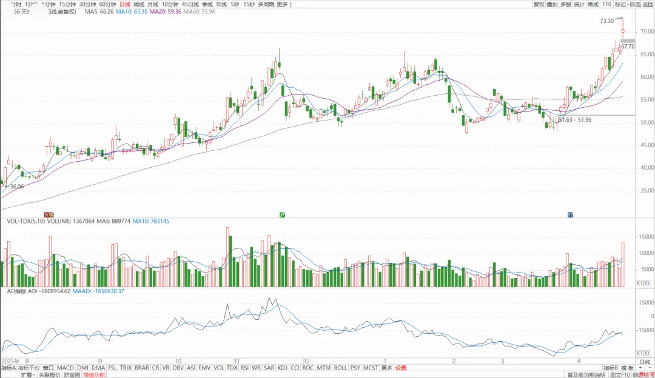The height and width of the screenshot is (378, 655).
Task: Select the MTM indicator tab
Action: click(324, 368)
